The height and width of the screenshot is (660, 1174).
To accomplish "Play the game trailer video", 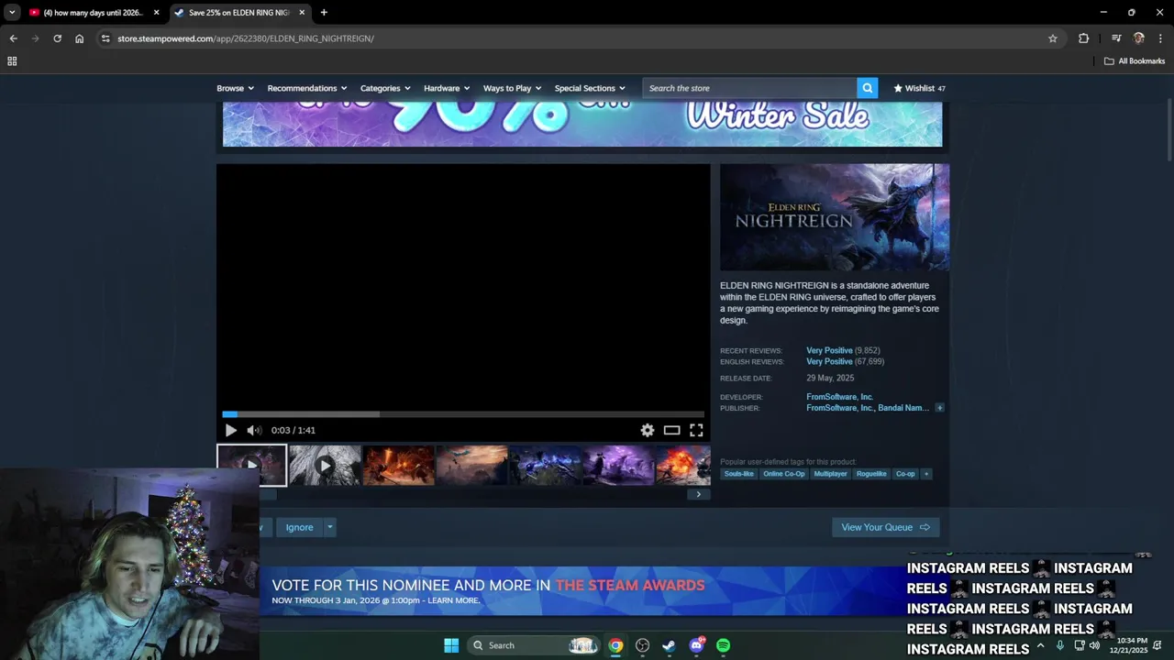I will 230,430.
